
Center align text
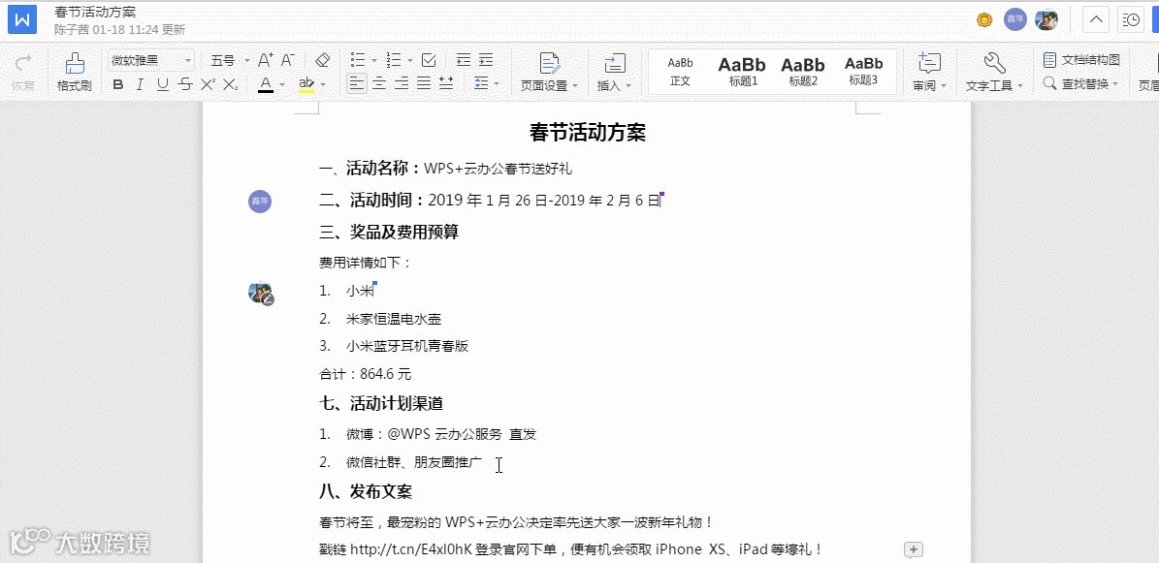[379, 82]
